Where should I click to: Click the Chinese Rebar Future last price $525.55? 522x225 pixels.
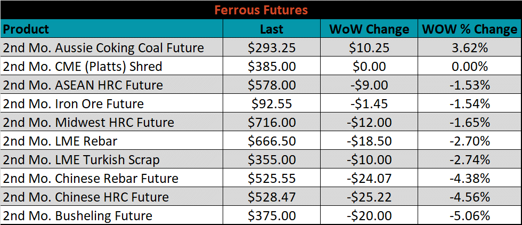272,178
